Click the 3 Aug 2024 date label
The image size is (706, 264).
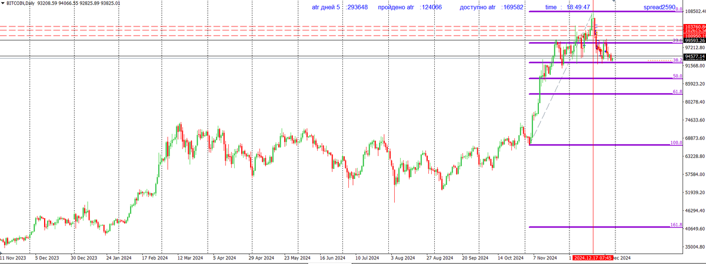(403, 258)
